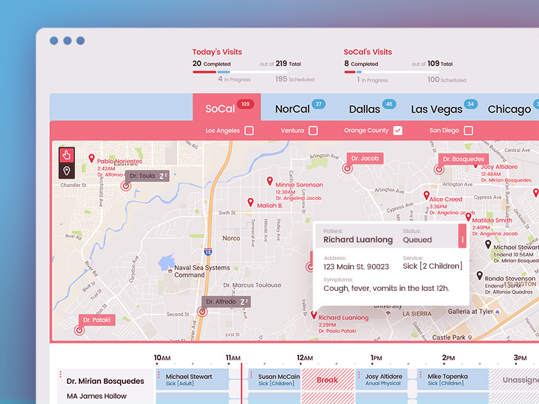Viewport: 539px width, 404px height.
Task: Click Dr. Jacob target marker
Action: 348,169
